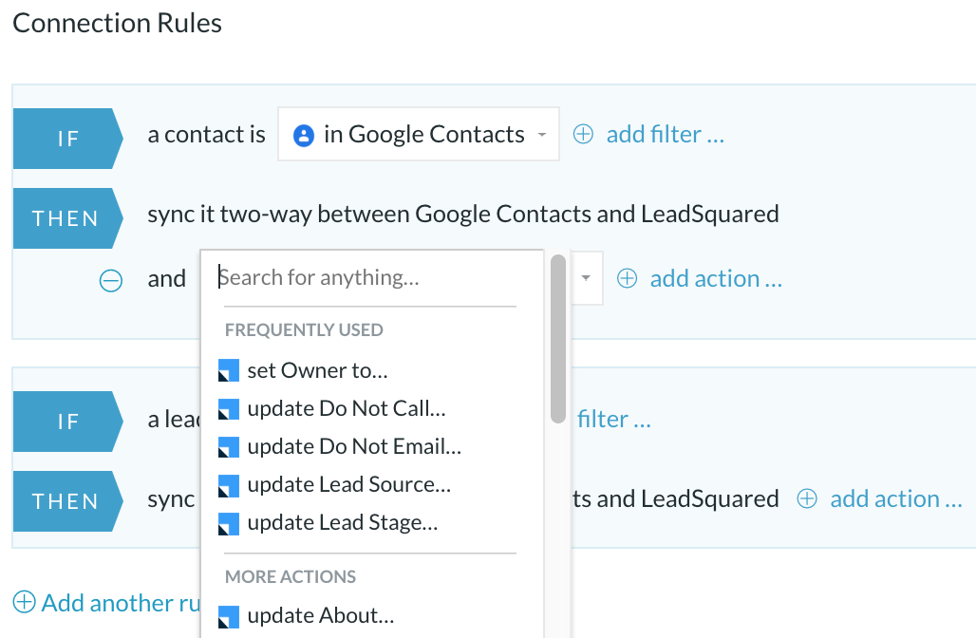This screenshot has height=638, width=976.
Task: Click the LeadSquared icon next to 'update Do Not Email…'
Action: [229, 447]
